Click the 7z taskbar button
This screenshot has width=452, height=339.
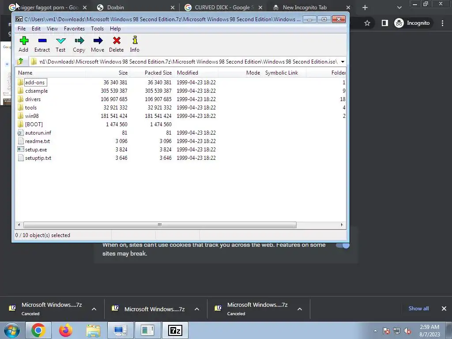click(x=175, y=330)
